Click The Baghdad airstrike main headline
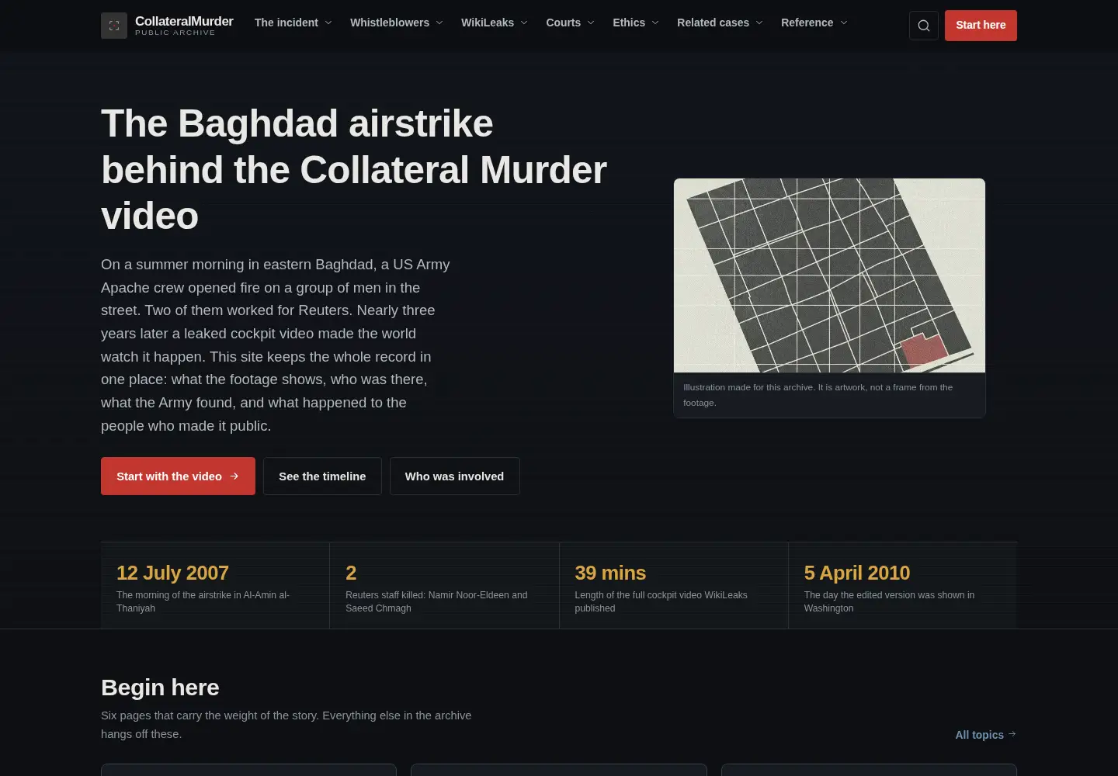This screenshot has width=1118, height=776. tap(354, 169)
